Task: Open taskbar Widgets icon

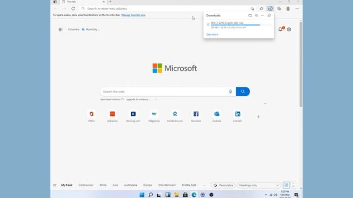Action: coord(168,195)
